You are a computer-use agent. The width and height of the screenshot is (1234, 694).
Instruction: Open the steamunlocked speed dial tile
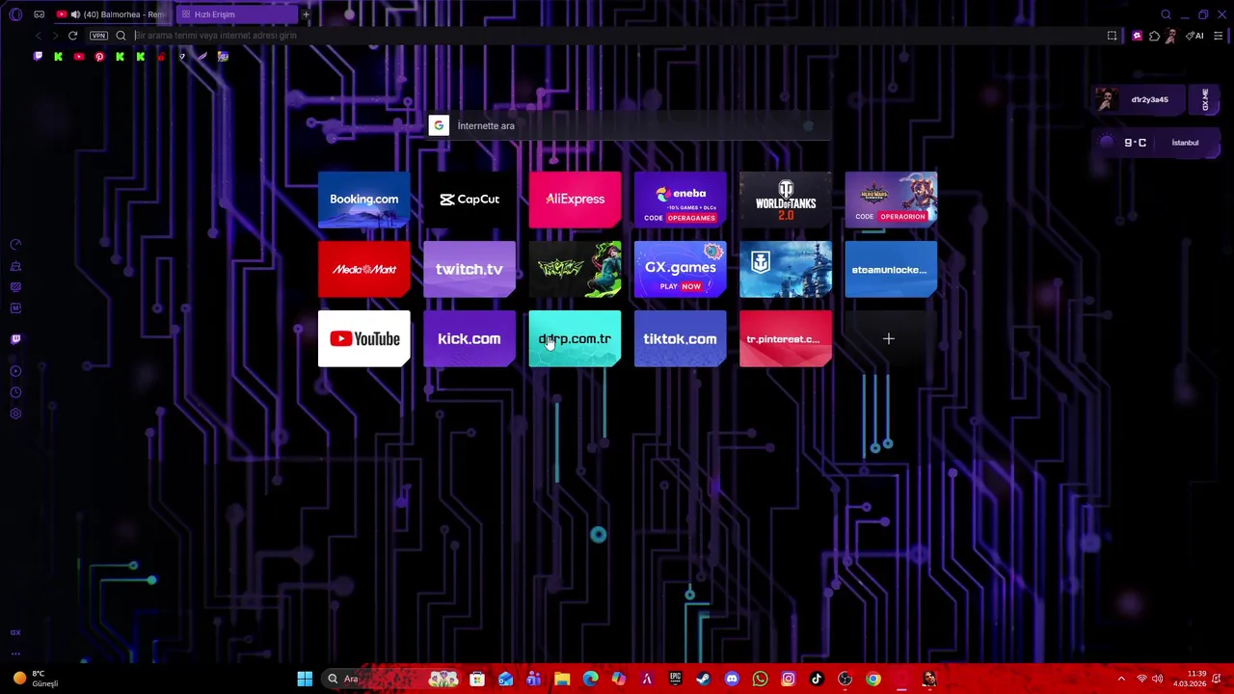pos(891,269)
